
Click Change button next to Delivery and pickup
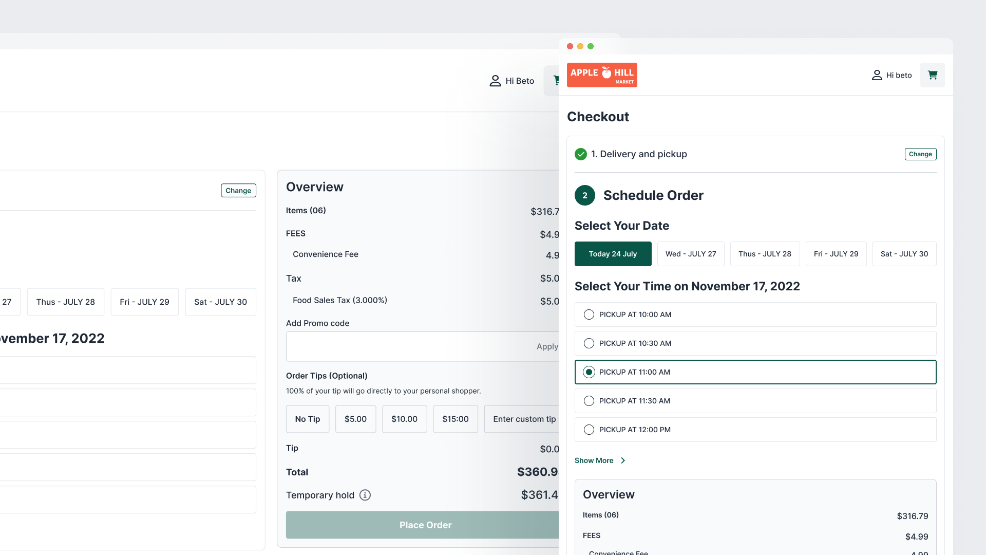pyautogui.click(x=920, y=154)
